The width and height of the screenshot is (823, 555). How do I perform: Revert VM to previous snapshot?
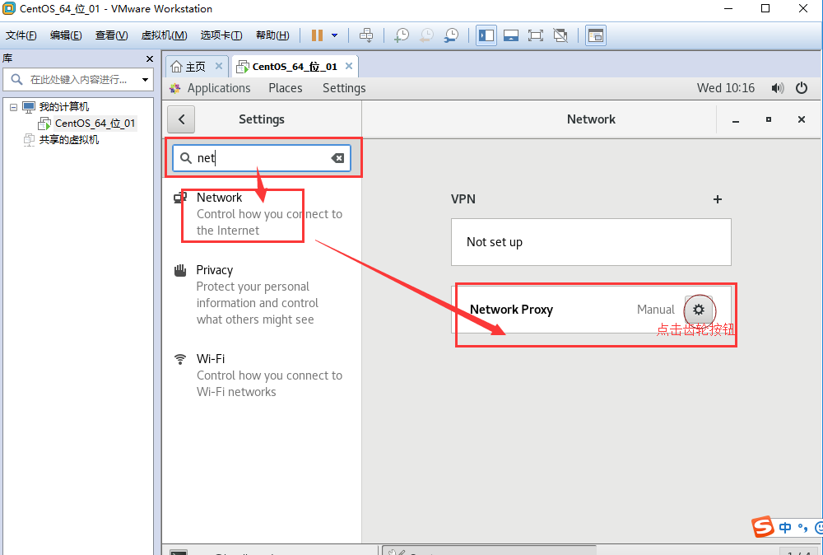(x=426, y=35)
